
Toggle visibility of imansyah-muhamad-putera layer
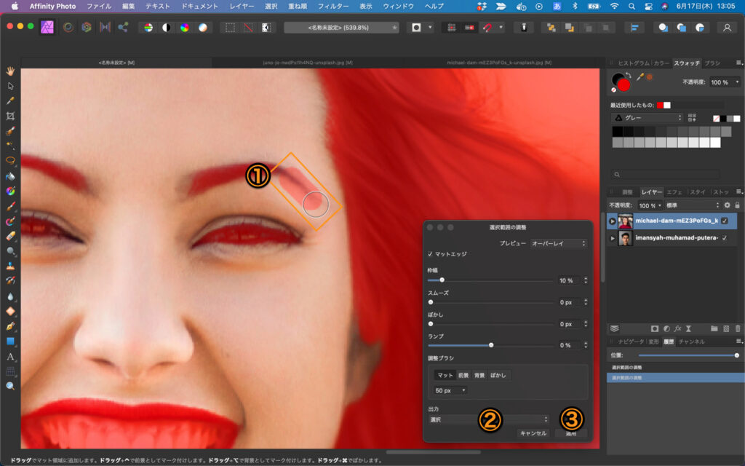[x=725, y=238]
